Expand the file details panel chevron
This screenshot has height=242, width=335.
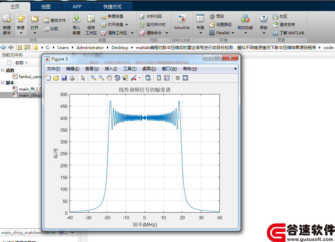point(72,232)
